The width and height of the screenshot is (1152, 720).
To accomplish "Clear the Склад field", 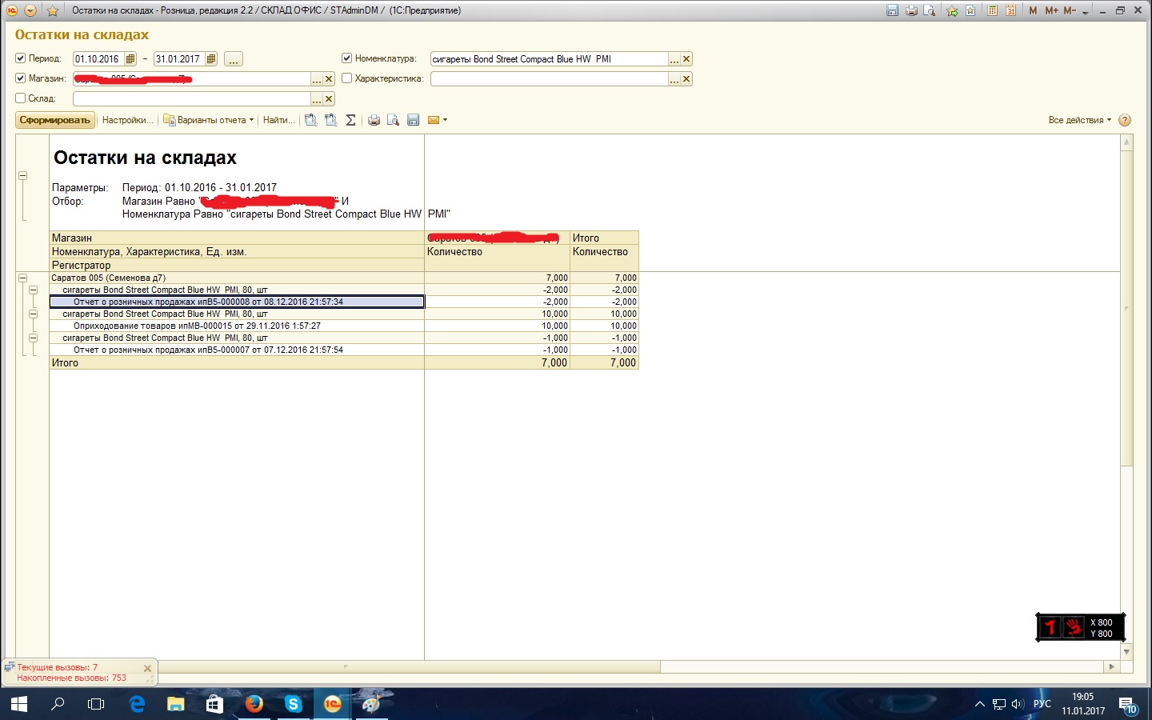I will pos(329,99).
